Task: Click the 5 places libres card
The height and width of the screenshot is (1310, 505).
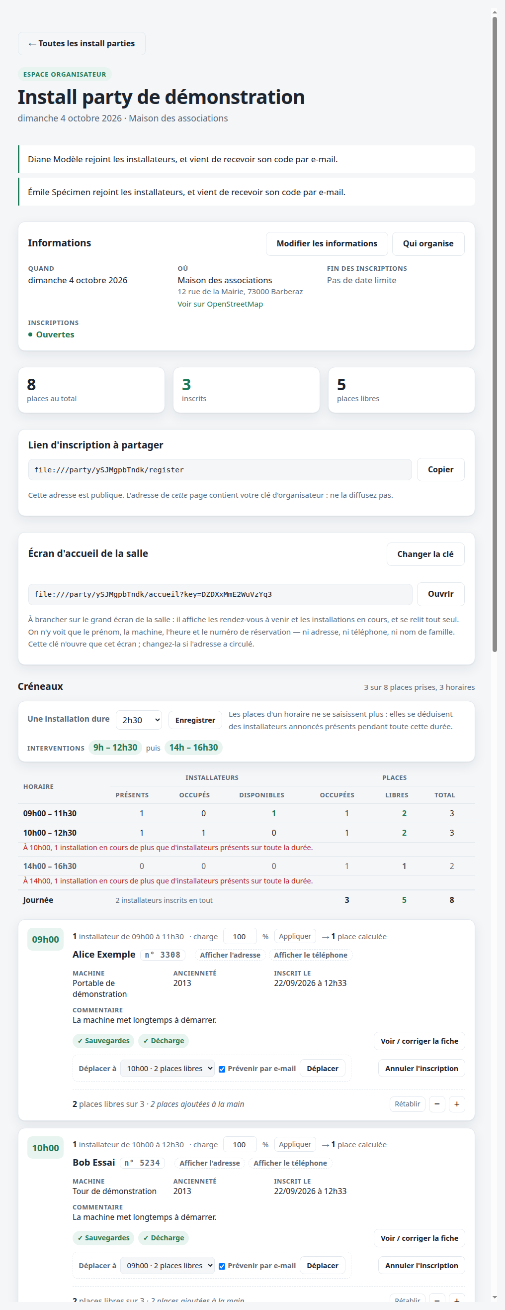Action: [401, 390]
